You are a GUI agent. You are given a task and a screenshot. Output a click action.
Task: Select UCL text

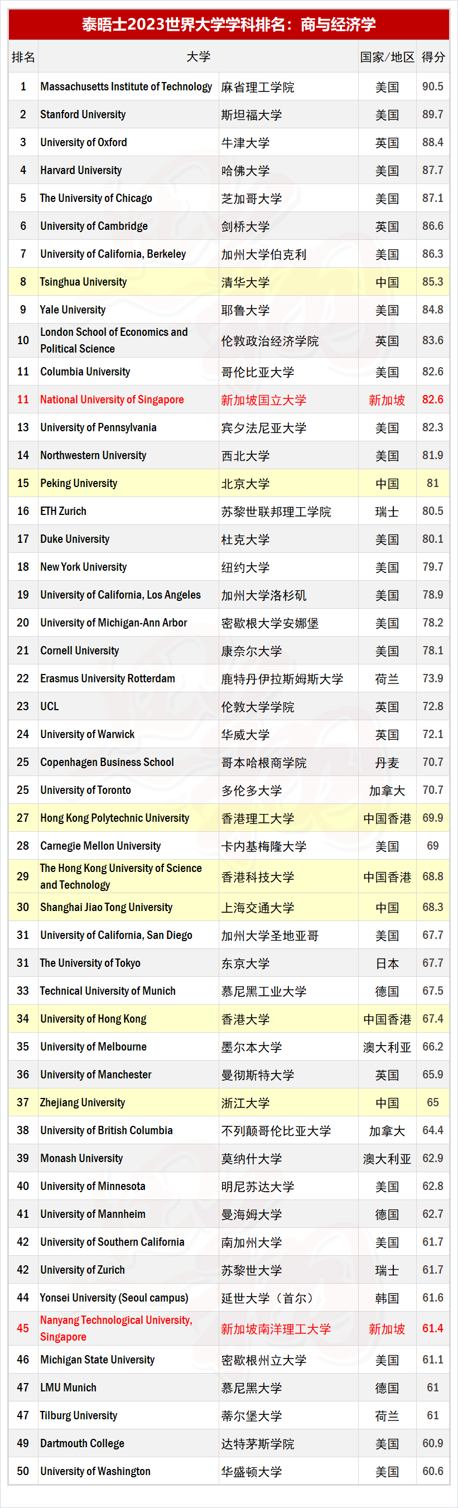pos(49,707)
